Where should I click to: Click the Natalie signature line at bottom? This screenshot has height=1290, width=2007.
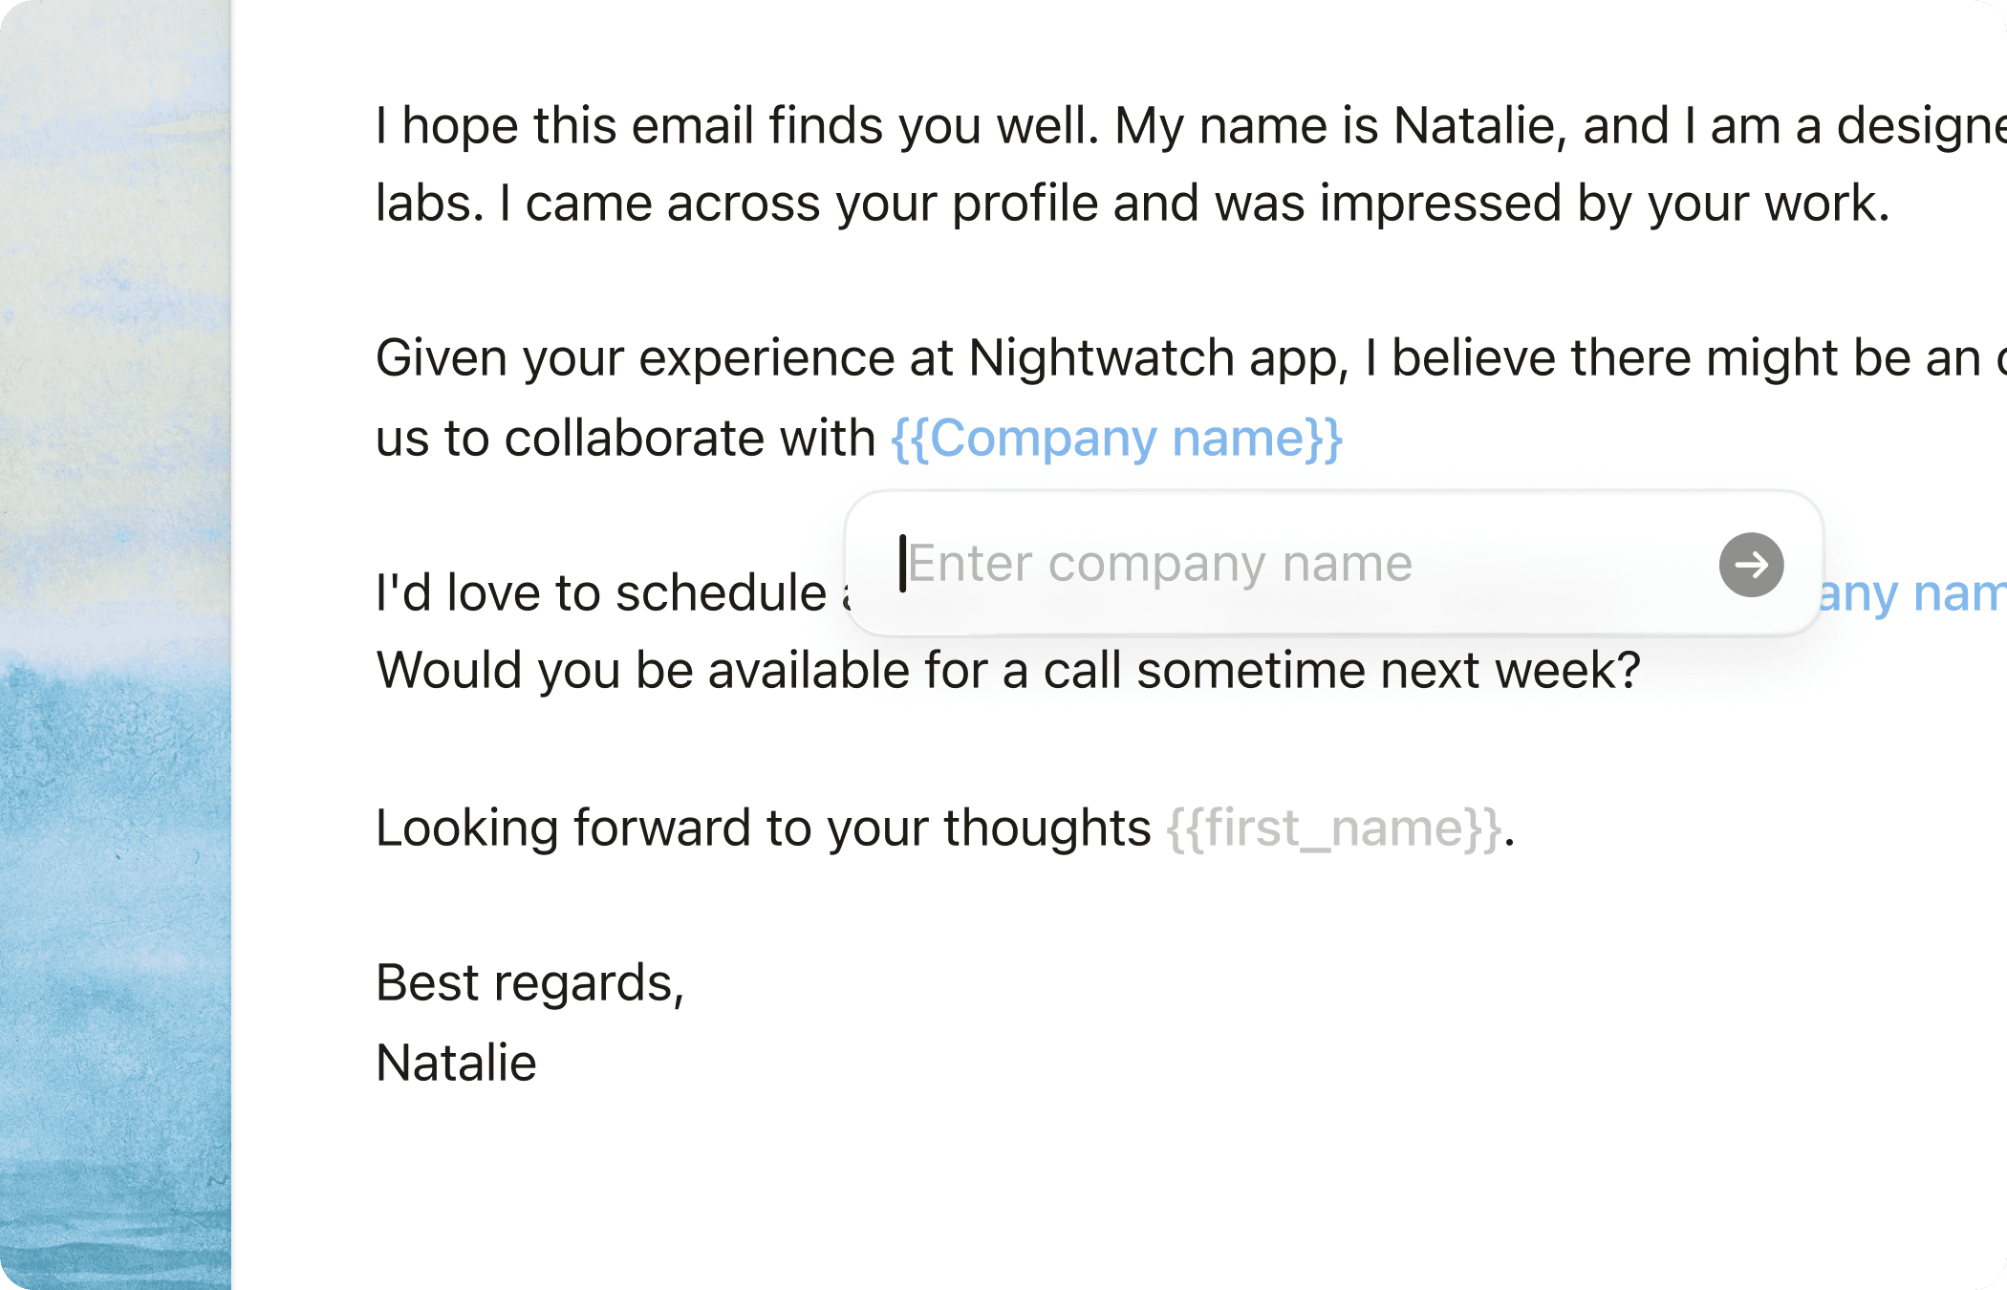[x=456, y=1064]
